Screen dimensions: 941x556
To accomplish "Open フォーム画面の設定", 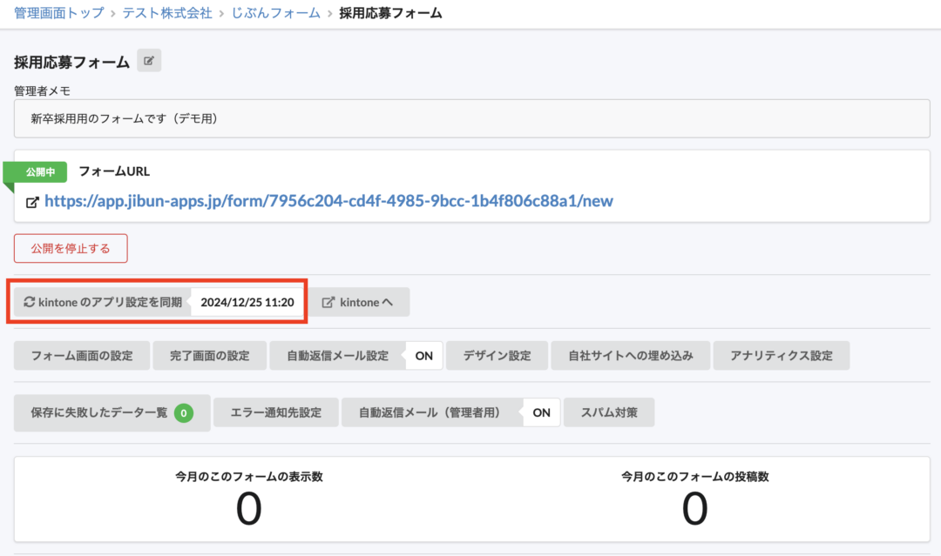I will pos(81,355).
